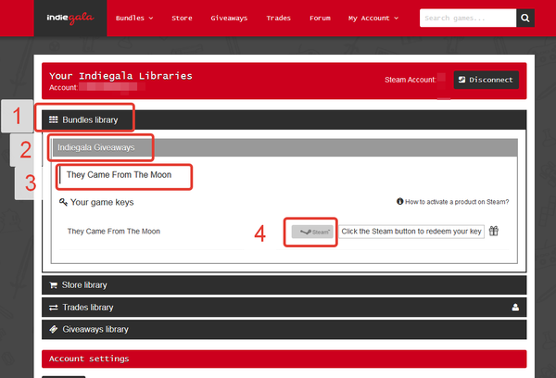Click the Indiegala logo
556x378 pixels.
(69, 18)
